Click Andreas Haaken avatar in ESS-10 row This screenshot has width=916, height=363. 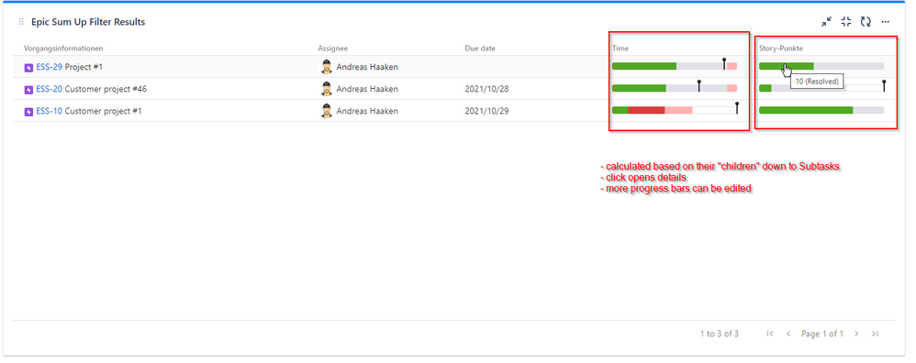(x=327, y=111)
